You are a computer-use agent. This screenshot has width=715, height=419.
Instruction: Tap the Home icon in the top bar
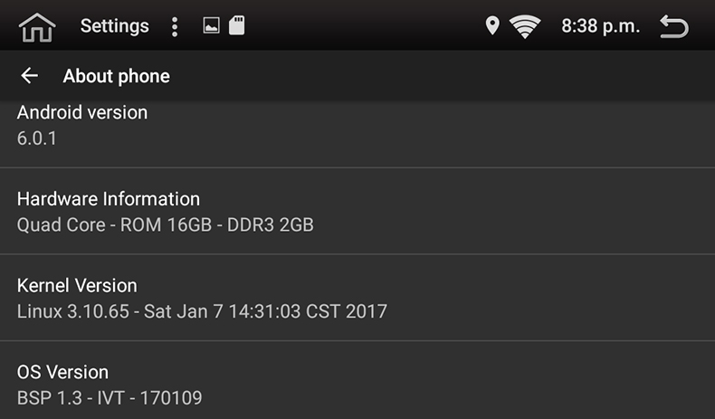[x=36, y=27]
